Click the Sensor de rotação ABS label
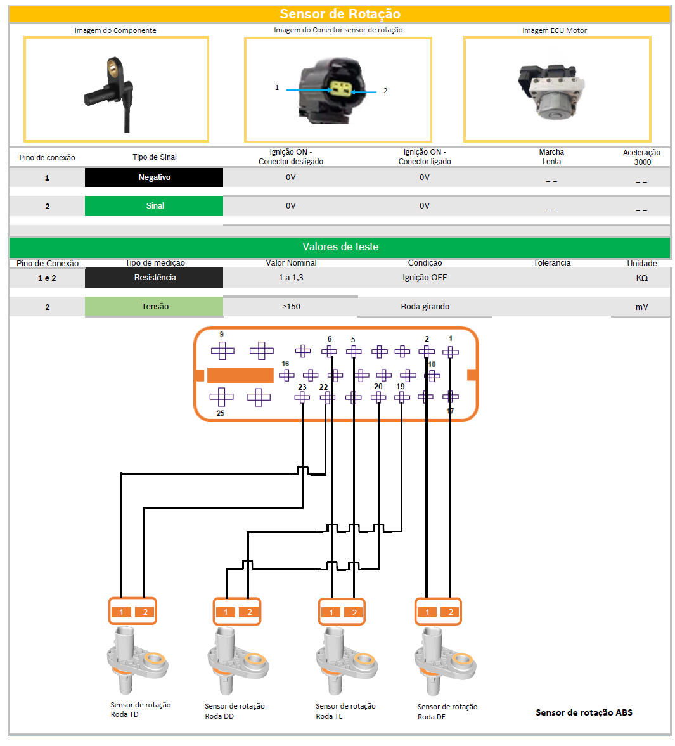The height and width of the screenshot is (746, 675). pos(584,712)
